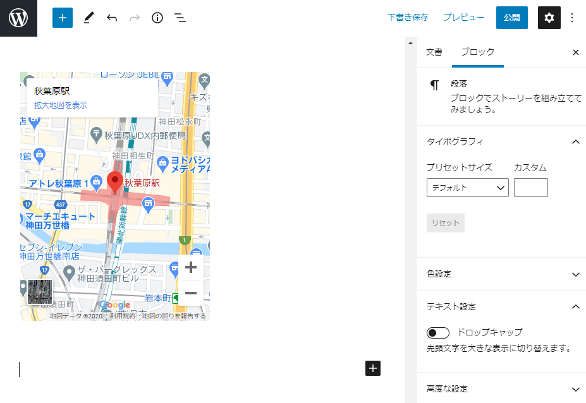586x403 pixels.
Task: Redo the last undone action
Action: click(135, 18)
